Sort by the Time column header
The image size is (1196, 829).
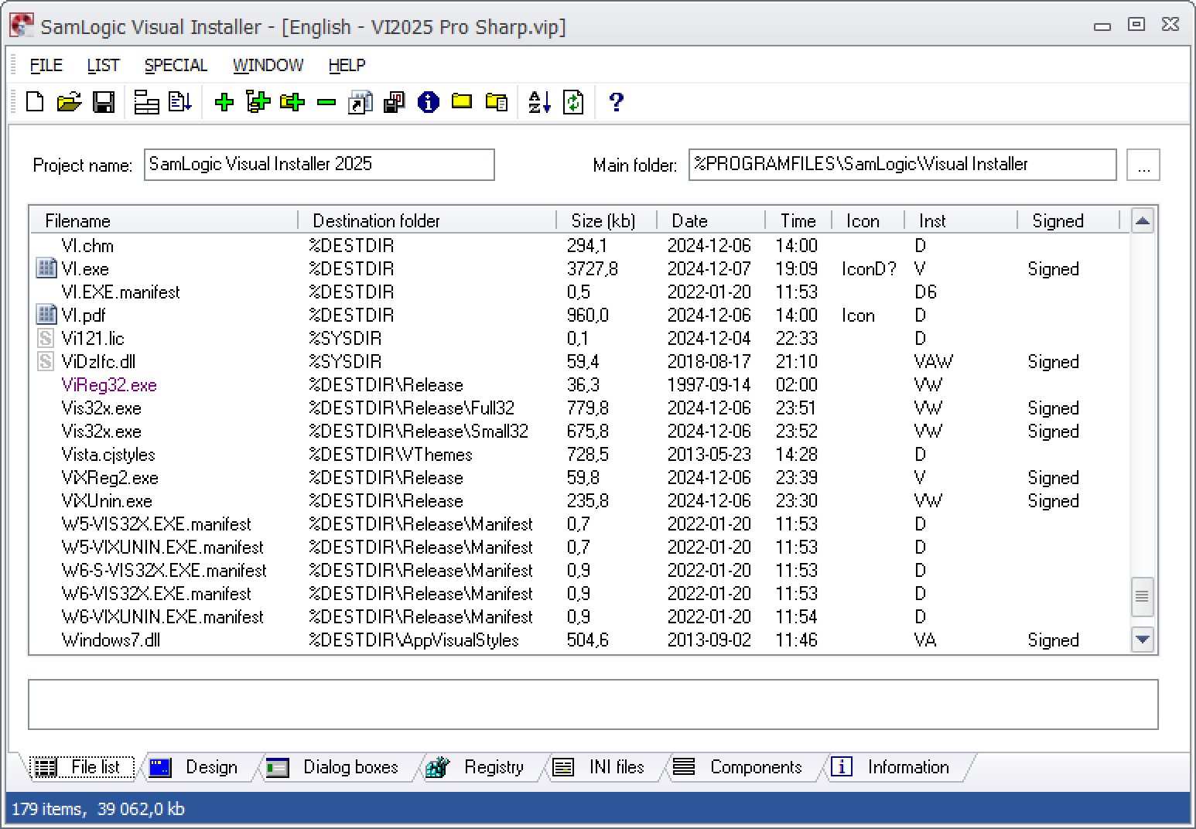click(x=798, y=221)
